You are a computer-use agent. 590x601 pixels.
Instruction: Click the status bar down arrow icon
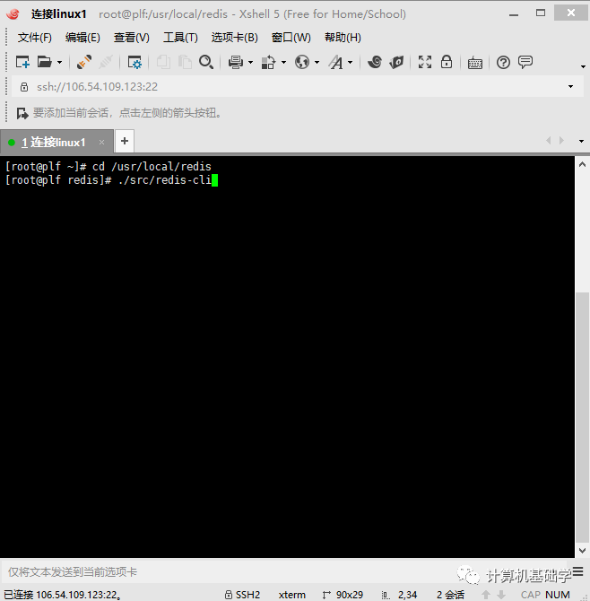click(501, 595)
